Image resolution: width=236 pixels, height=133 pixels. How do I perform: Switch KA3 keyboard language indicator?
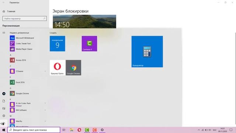(215, 130)
